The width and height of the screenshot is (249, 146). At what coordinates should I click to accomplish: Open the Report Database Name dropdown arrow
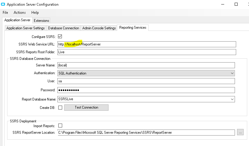[232, 99]
